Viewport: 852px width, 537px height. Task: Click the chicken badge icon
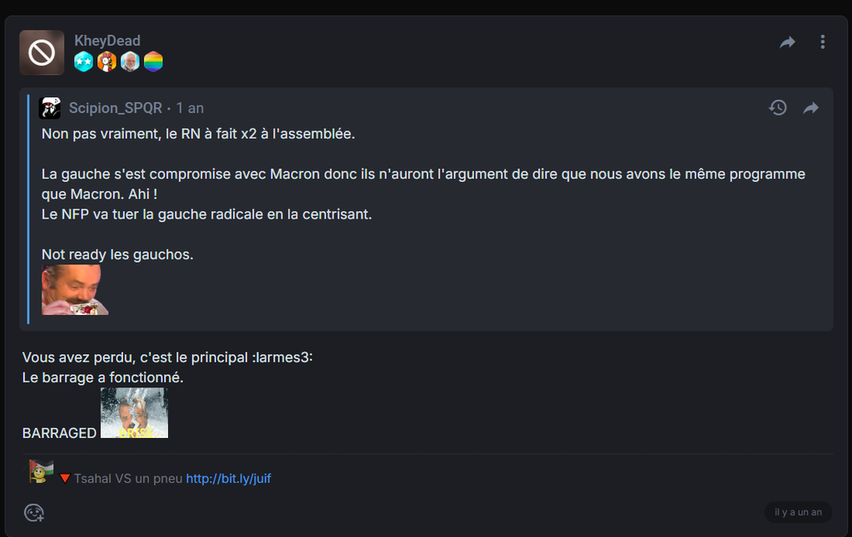click(107, 62)
